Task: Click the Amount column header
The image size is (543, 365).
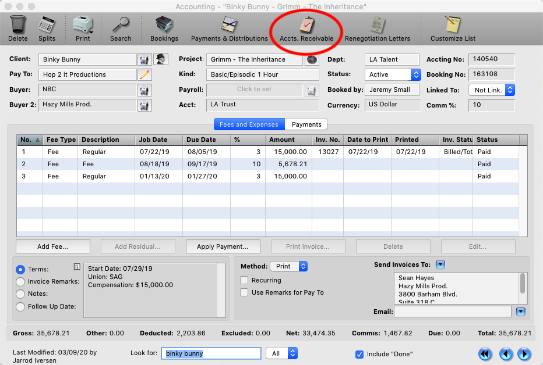Action: point(288,139)
